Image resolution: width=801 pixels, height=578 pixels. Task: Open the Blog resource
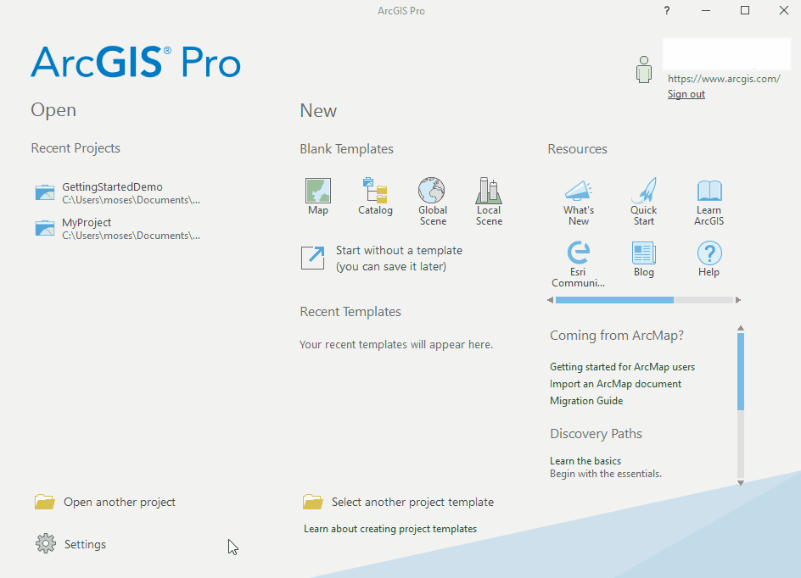pos(644,259)
